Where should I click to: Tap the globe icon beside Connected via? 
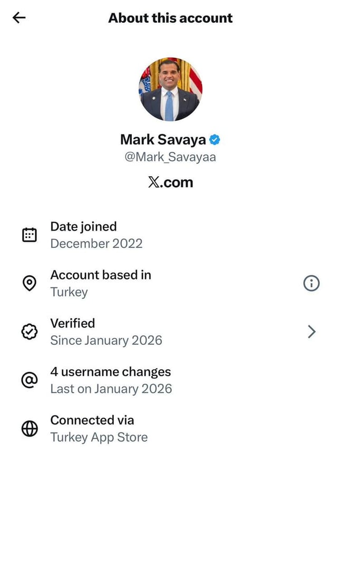(30, 429)
